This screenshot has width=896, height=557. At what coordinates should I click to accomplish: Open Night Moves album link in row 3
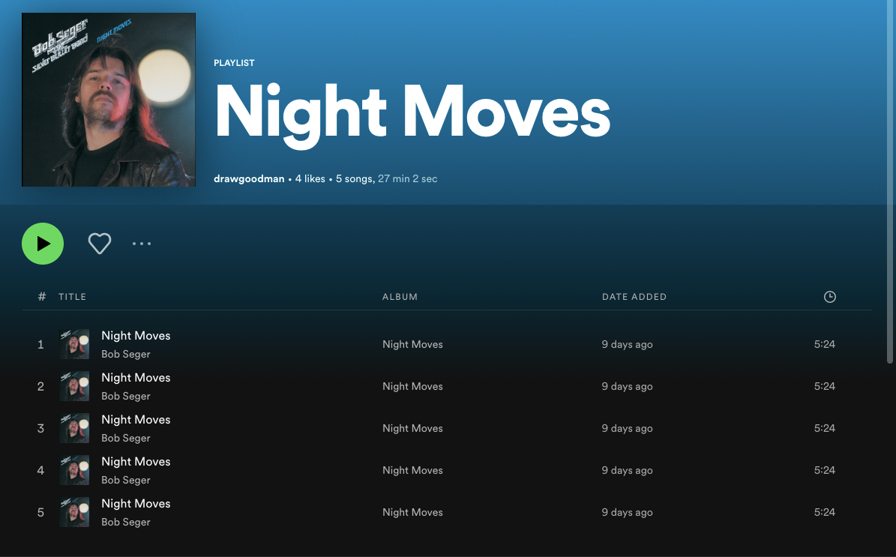[412, 429]
